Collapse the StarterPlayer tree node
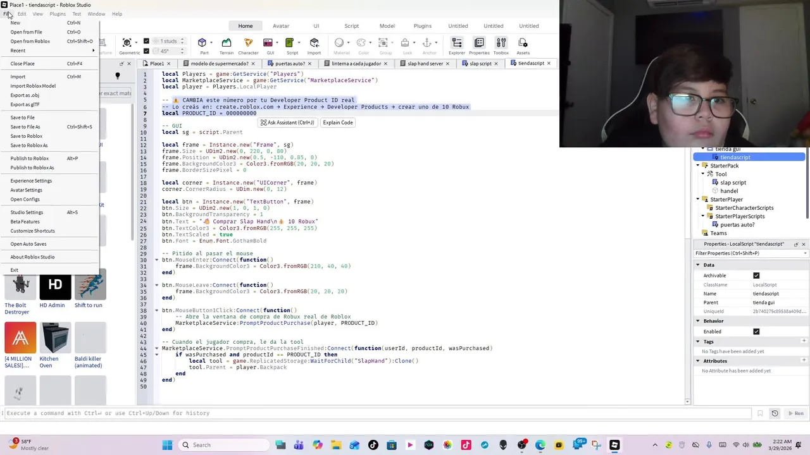810x455 pixels. click(698, 199)
